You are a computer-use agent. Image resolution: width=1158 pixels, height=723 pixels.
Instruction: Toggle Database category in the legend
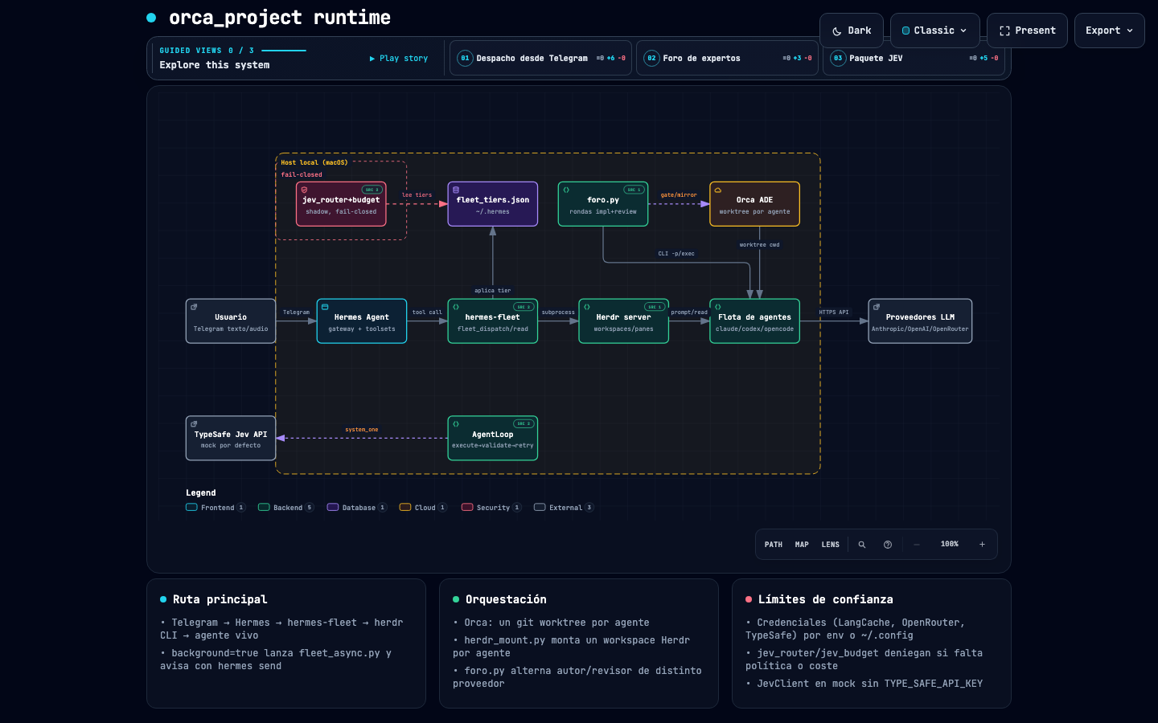click(x=357, y=508)
